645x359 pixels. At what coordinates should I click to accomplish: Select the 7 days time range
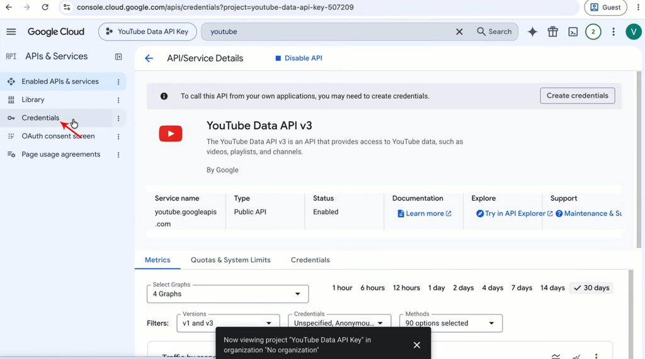tap(522, 288)
